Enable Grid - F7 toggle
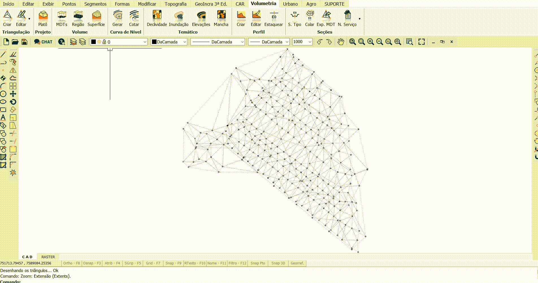 click(x=153, y=263)
